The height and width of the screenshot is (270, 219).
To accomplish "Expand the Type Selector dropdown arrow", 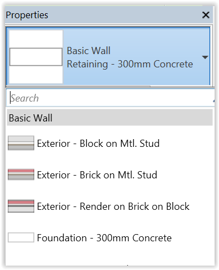I will [205, 57].
